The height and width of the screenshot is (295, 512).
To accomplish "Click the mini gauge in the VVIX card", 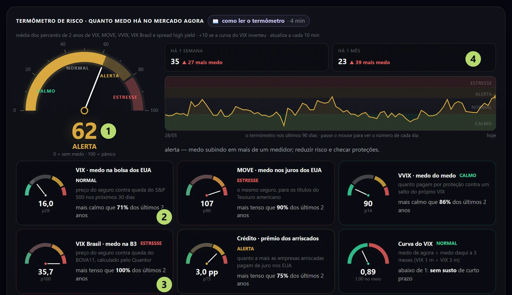I will 368,185.
